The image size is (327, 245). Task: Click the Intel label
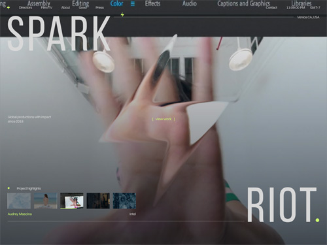coord(133,214)
